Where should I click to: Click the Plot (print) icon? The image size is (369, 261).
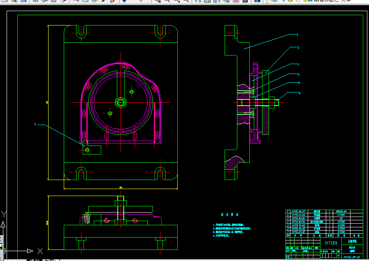(x=35, y=1)
